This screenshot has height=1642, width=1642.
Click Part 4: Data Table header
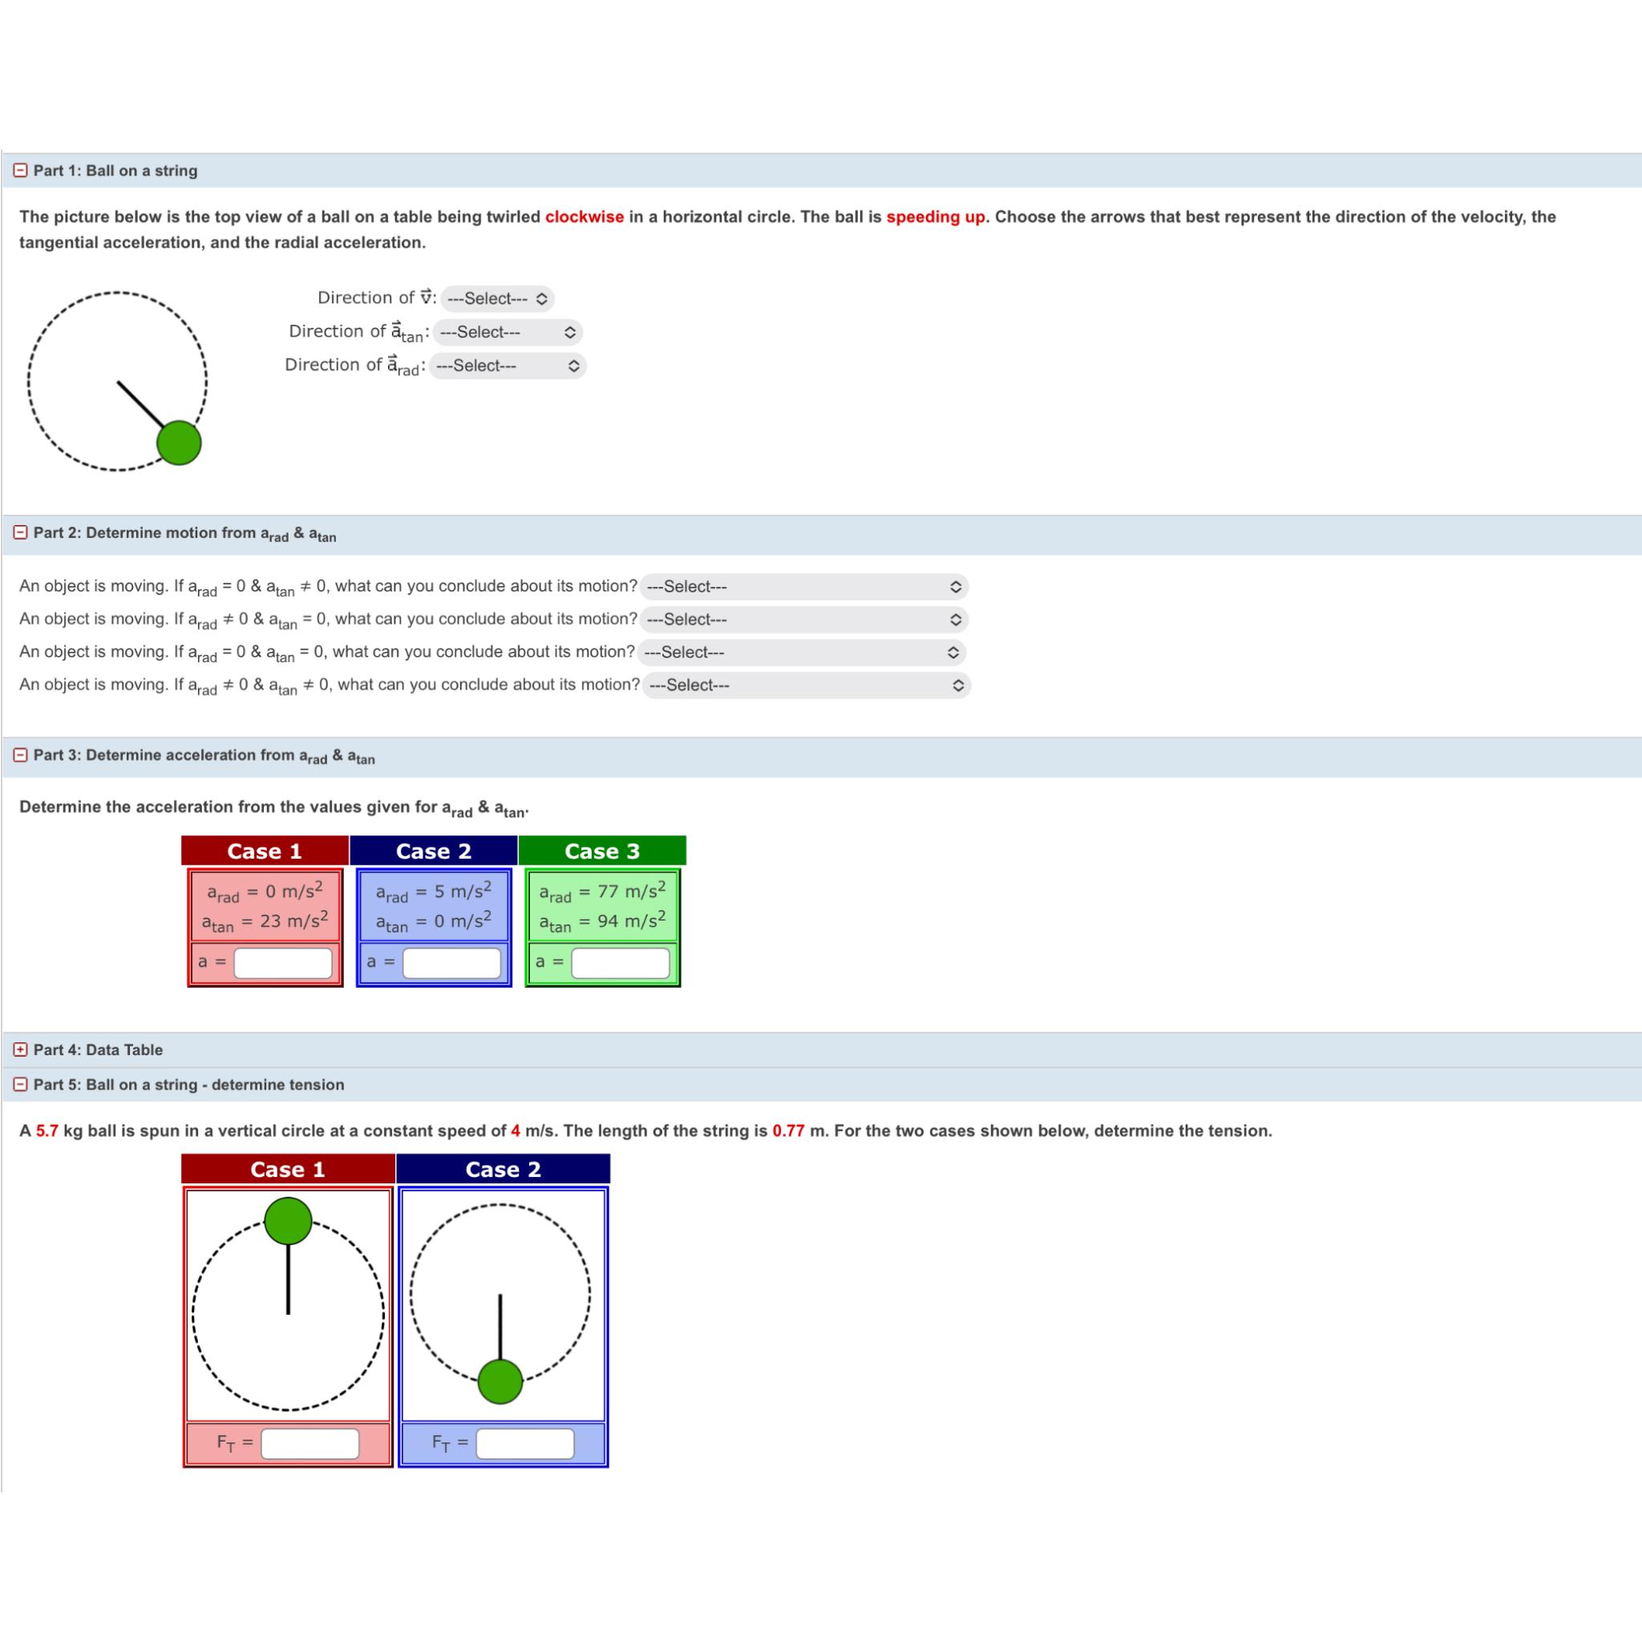point(98,1050)
